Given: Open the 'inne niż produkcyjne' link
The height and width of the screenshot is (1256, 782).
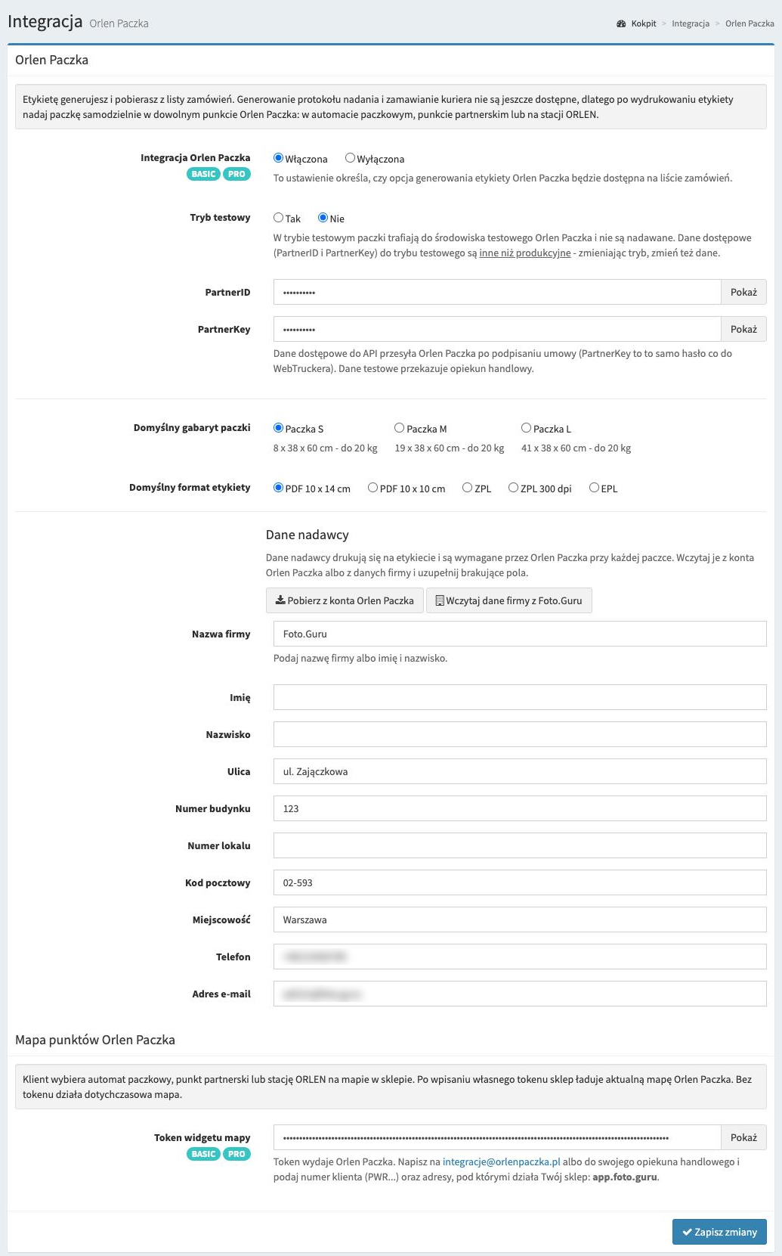Looking at the screenshot, I should [x=525, y=253].
